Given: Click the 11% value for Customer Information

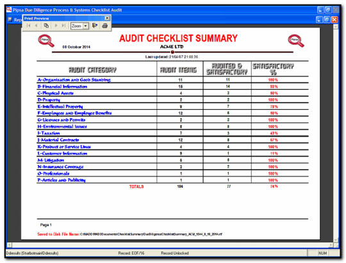Looking at the screenshot, I should tap(274, 153).
